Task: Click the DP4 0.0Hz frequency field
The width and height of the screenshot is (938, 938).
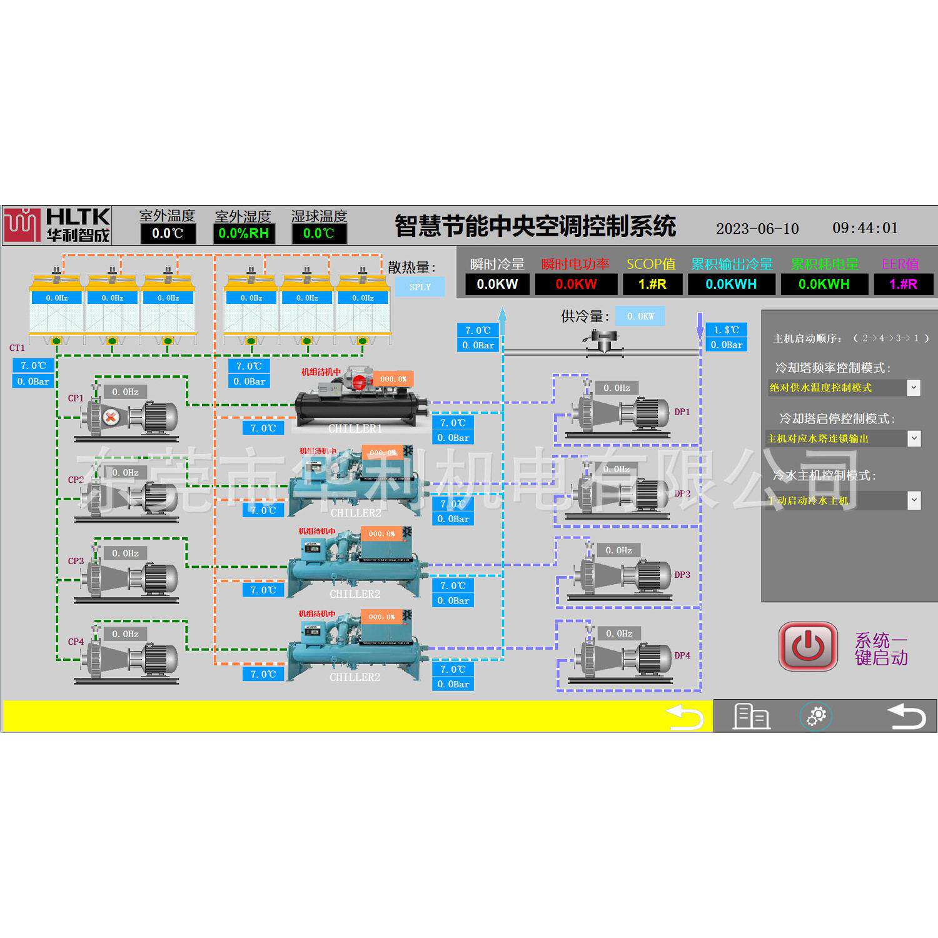Action: coord(619,633)
